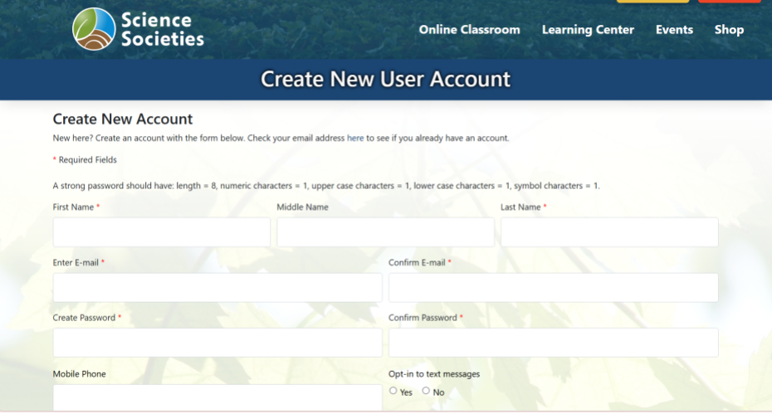This screenshot has width=772, height=414.
Task: Focus the First Name field
Action: (162, 231)
